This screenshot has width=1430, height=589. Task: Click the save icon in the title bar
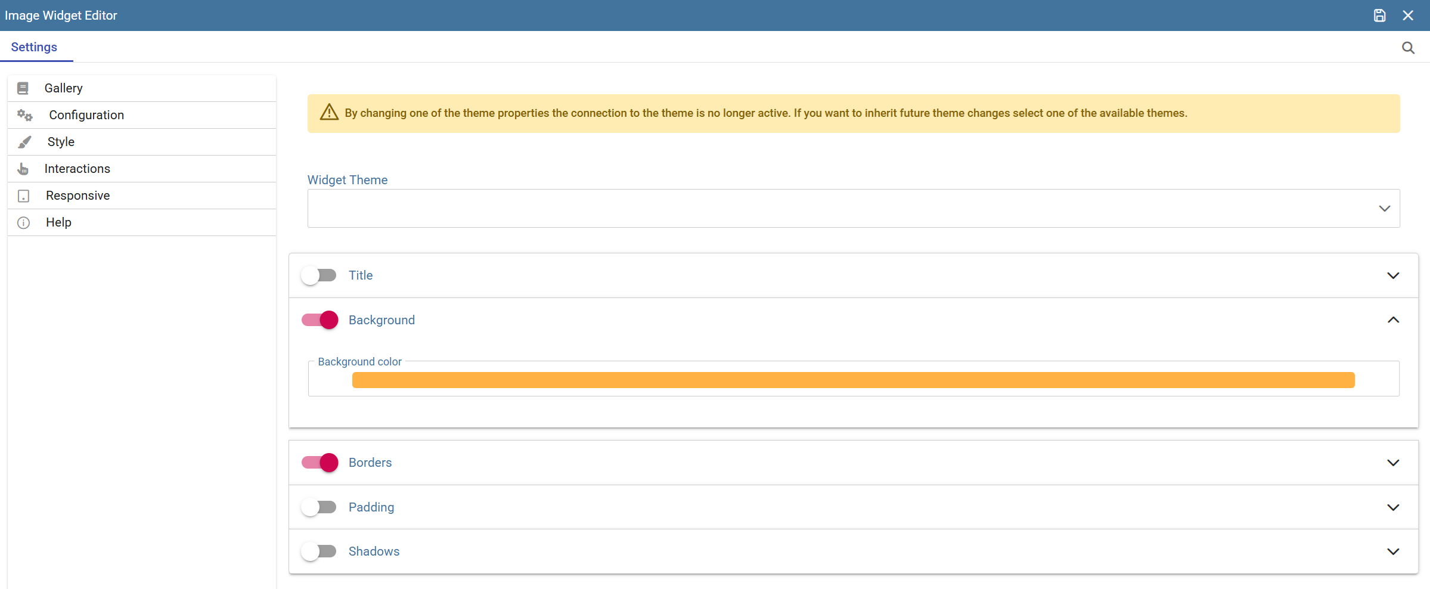[x=1379, y=15]
